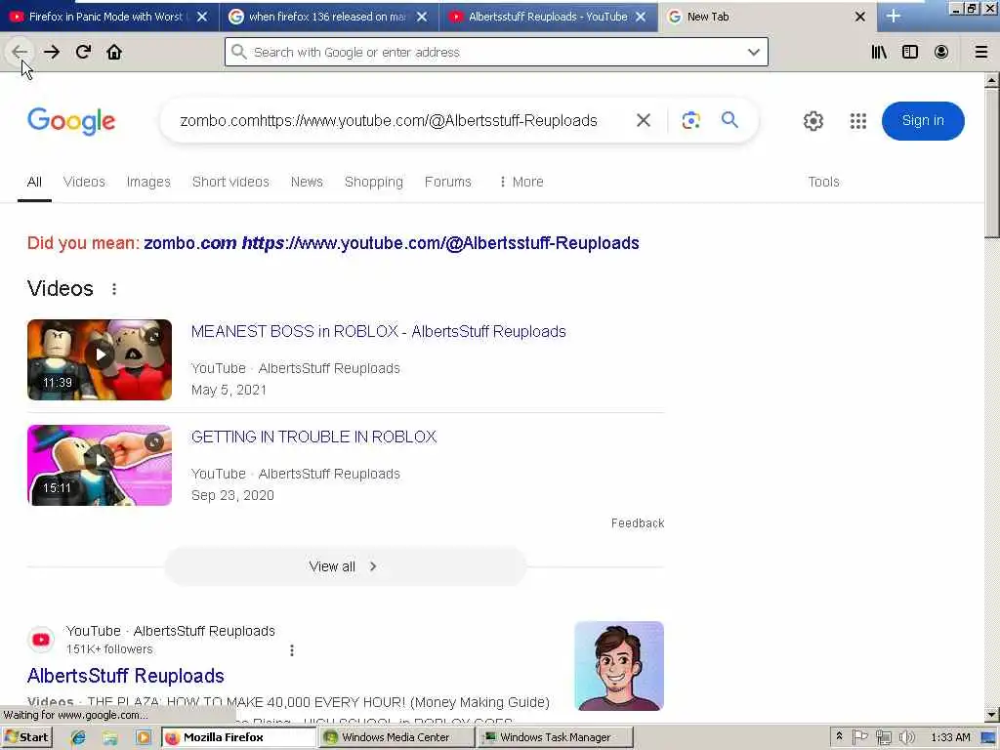Submit search with the magnifier icon

[729, 119]
